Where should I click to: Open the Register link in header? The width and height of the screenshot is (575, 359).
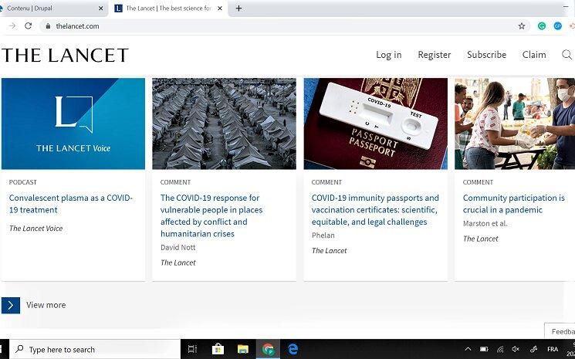tap(434, 55)
